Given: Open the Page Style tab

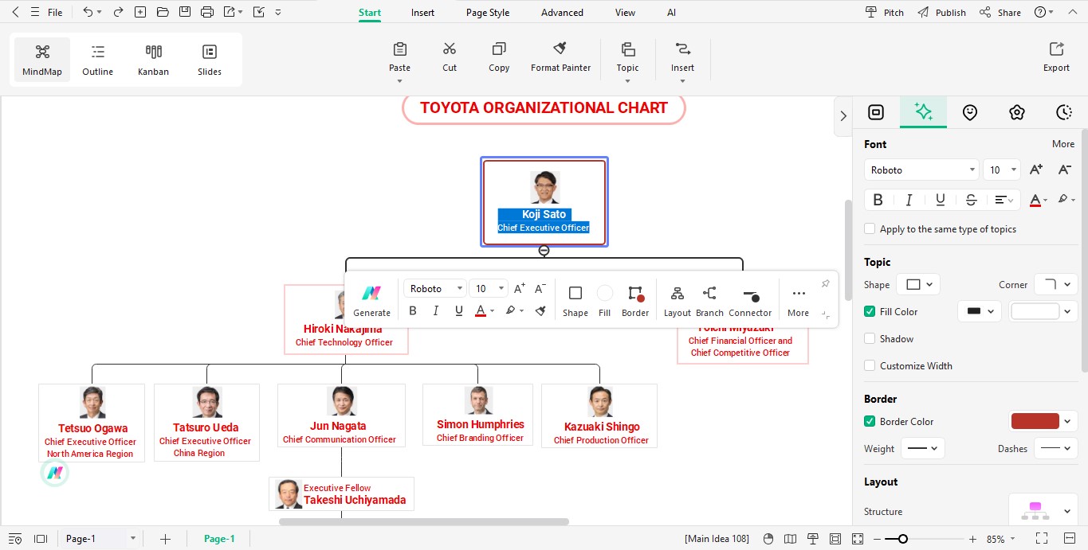Looking at the screenshot, I should click(x=488, y=13).
